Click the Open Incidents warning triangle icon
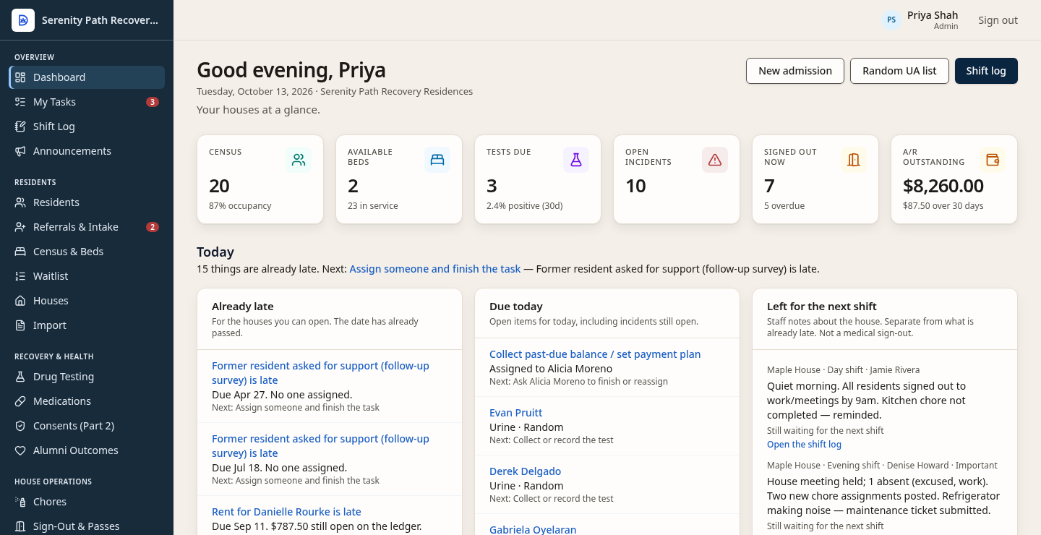Image resolution: width=1041 pixels, height=535 pixels. tap(715, 160)
